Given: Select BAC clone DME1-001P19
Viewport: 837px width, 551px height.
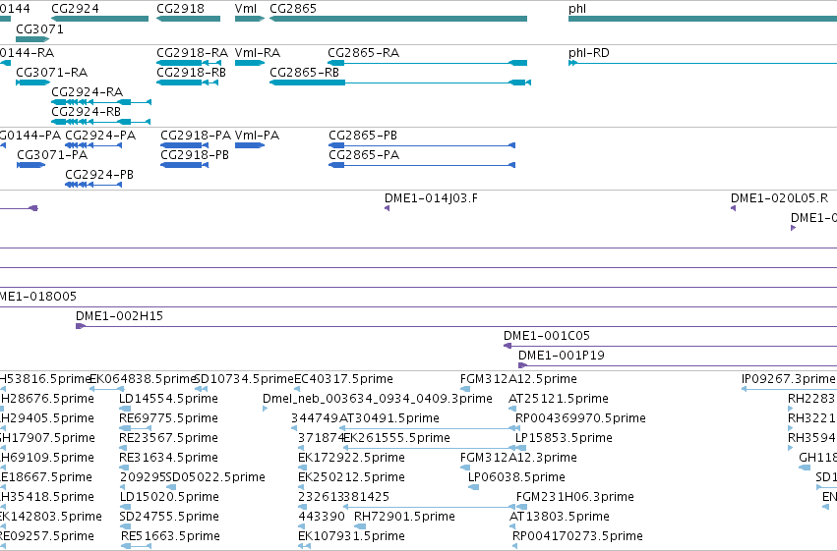Looking at the screenshot, I should tap(678, 366).
